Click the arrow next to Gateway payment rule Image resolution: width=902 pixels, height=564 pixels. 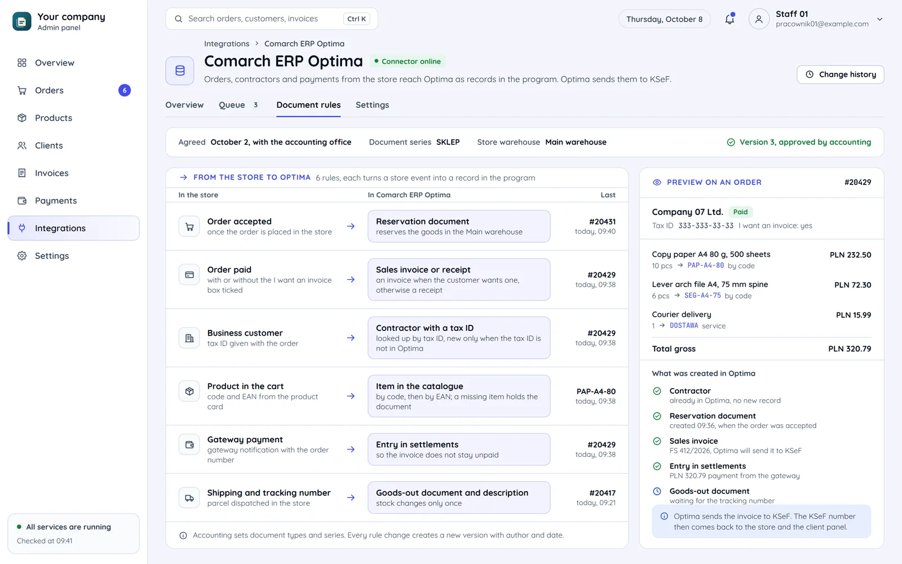(x=351, y=450)
